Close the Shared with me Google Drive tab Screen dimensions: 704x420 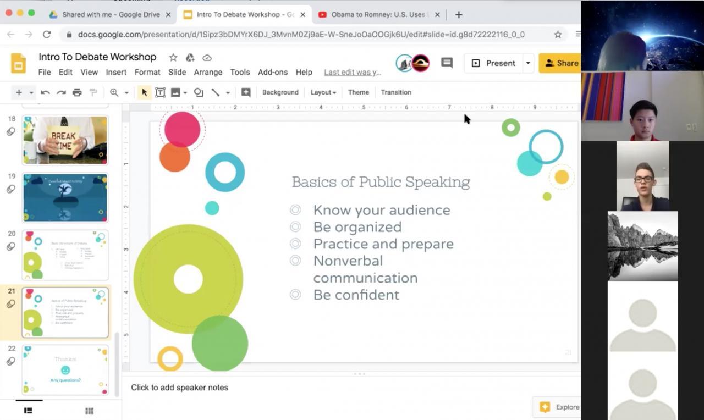click(168, 15)
